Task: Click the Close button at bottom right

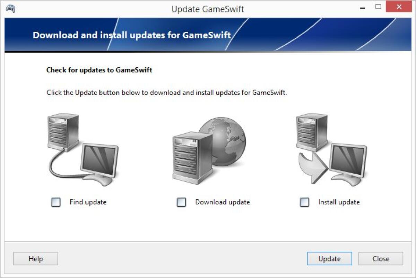Action: click(x=381, y=259)
